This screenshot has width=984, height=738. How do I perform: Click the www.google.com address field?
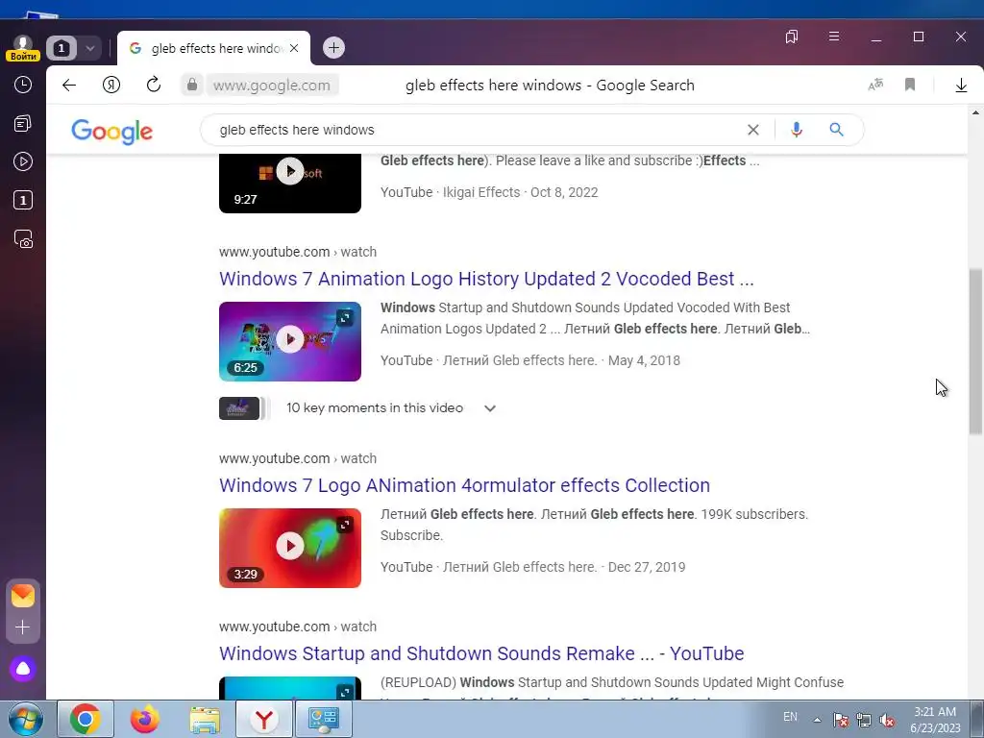point(272,86)
